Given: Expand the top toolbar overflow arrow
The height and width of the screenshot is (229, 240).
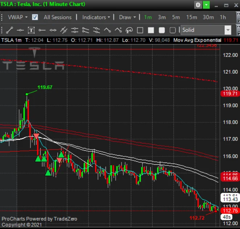Looking at the screenshot, I should (238, 17).
